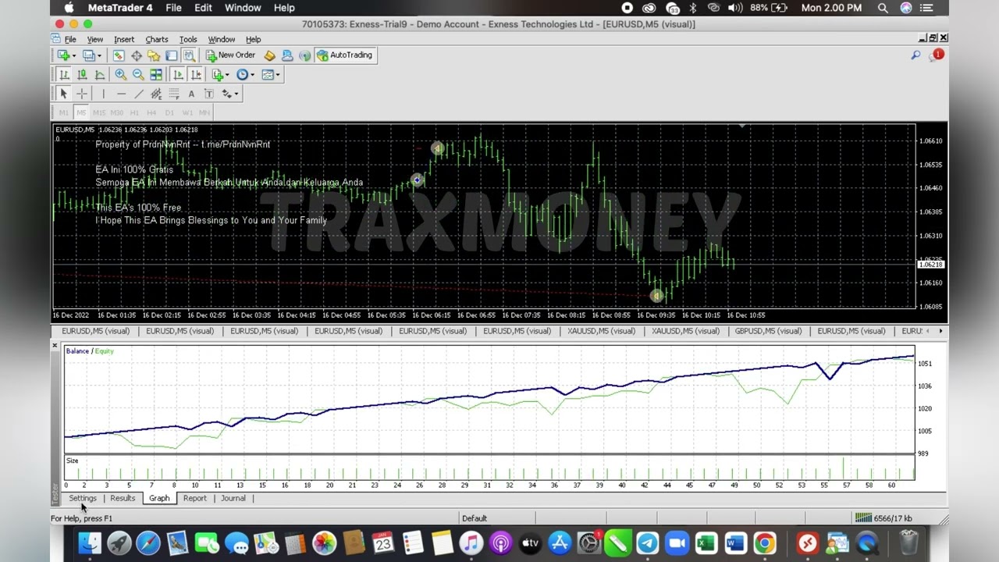Select the equidistant channel tool
This screenshot has width=999, height=562.
[x=156, y=94]
